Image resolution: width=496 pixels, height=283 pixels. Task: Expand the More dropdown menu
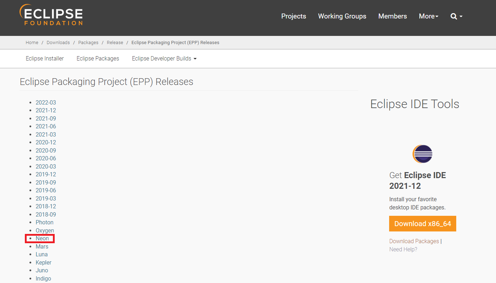(x=429, y=16)
